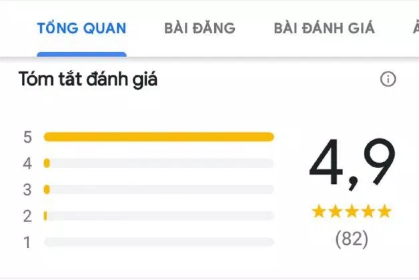
Task: Click the number 1 rating label
Action: tap(27, 243)
